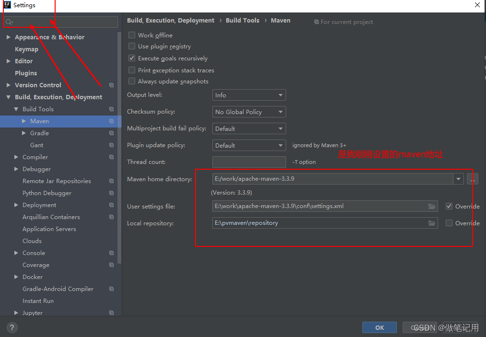Collapse Build, Execution, Deployment node

click(x=8, y=97)
